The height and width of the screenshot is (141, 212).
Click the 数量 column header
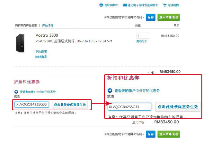tap(138, 25)
